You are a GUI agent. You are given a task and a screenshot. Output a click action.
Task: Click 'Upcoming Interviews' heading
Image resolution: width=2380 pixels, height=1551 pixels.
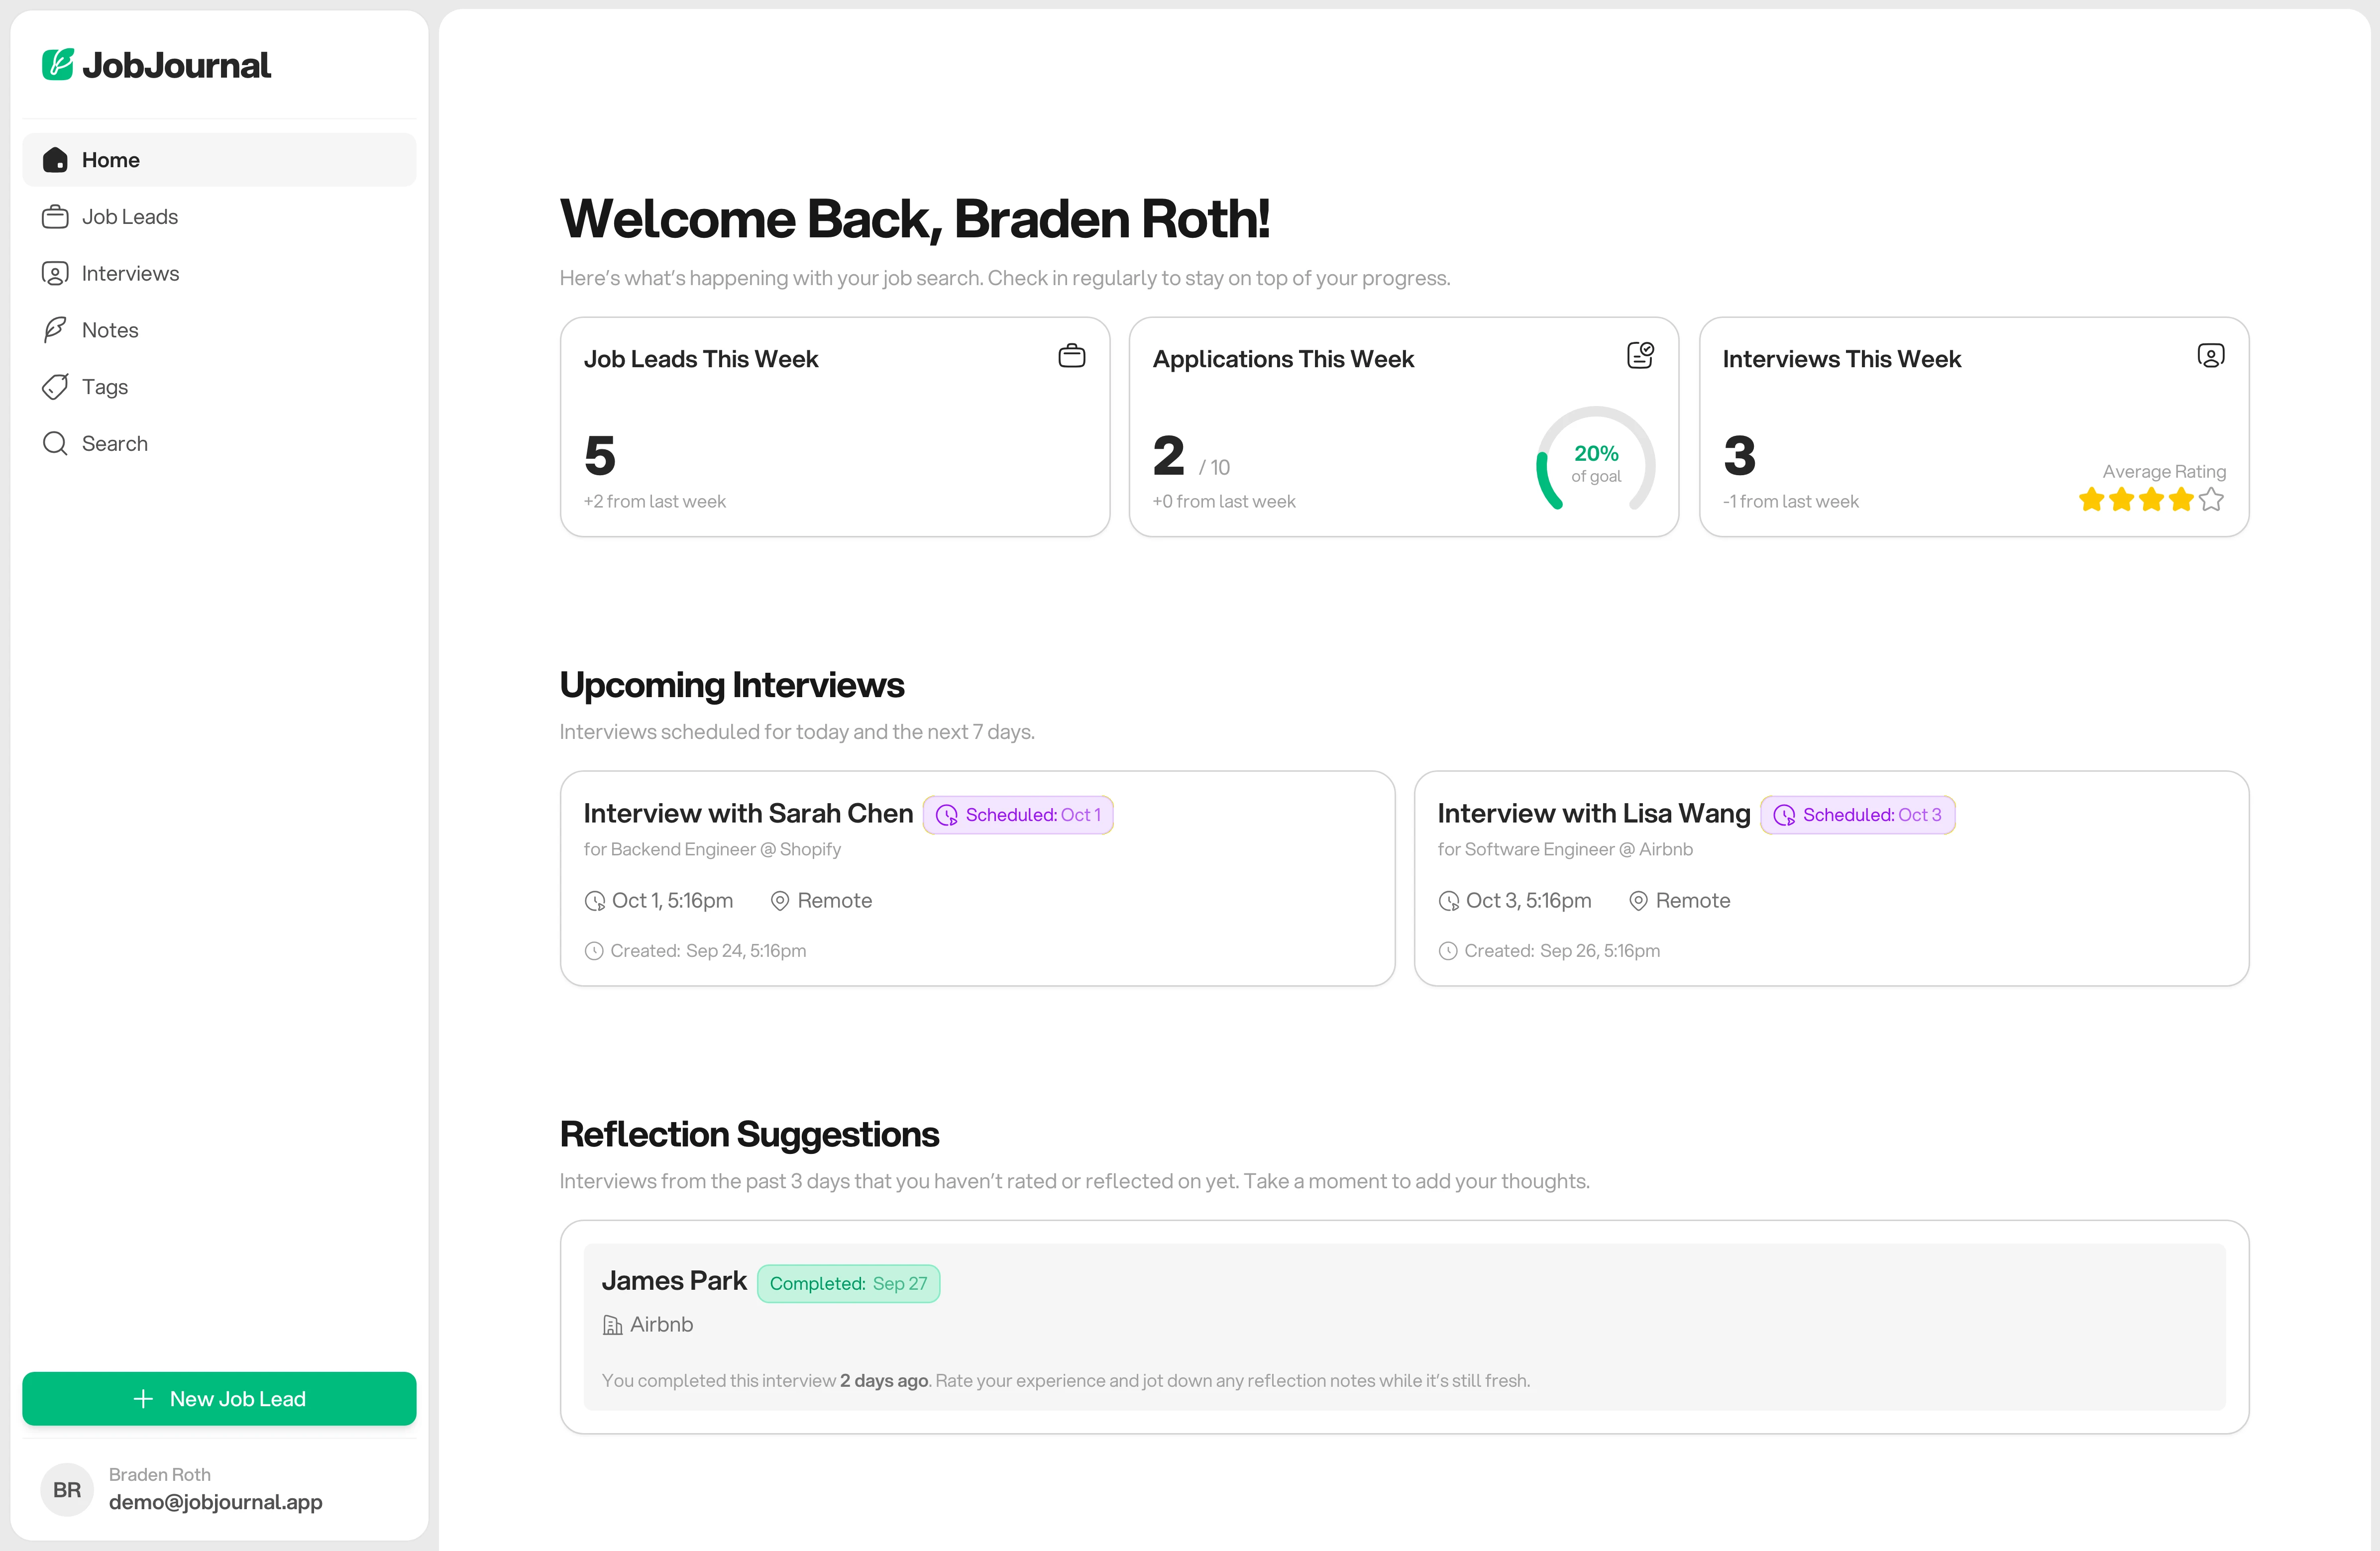[732, 685]
